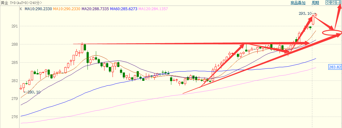Select the MA10:290.2330 dark blue label
342x128 pixels.
tap(38, 9)
